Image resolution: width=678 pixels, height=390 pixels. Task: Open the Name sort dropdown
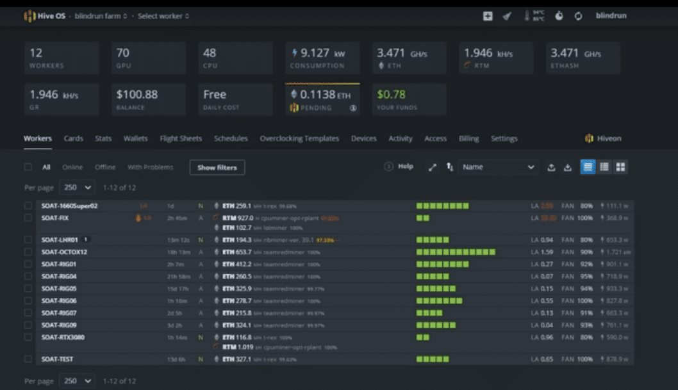(x=498, y=167)
